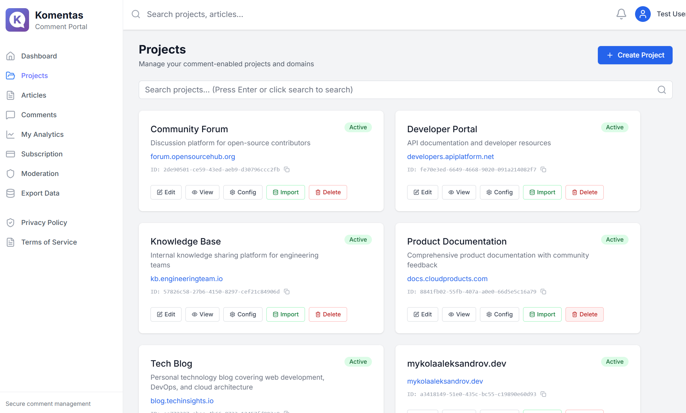
Task: Click Create Project
Action: tap(635, 55)
